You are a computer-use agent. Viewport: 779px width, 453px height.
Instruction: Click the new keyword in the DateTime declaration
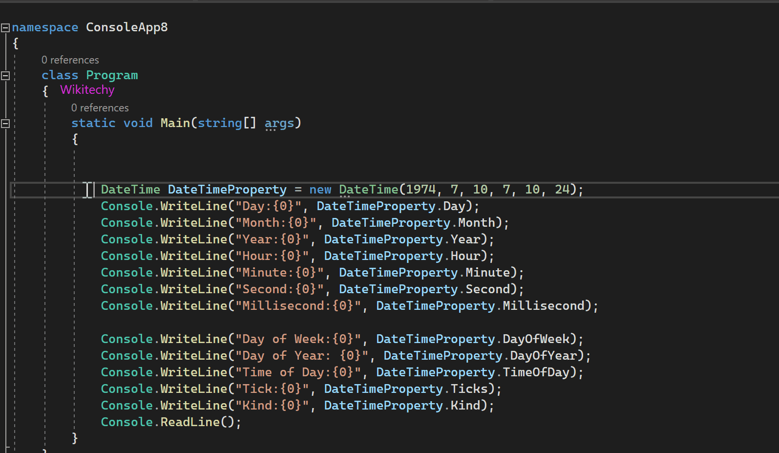320,190
